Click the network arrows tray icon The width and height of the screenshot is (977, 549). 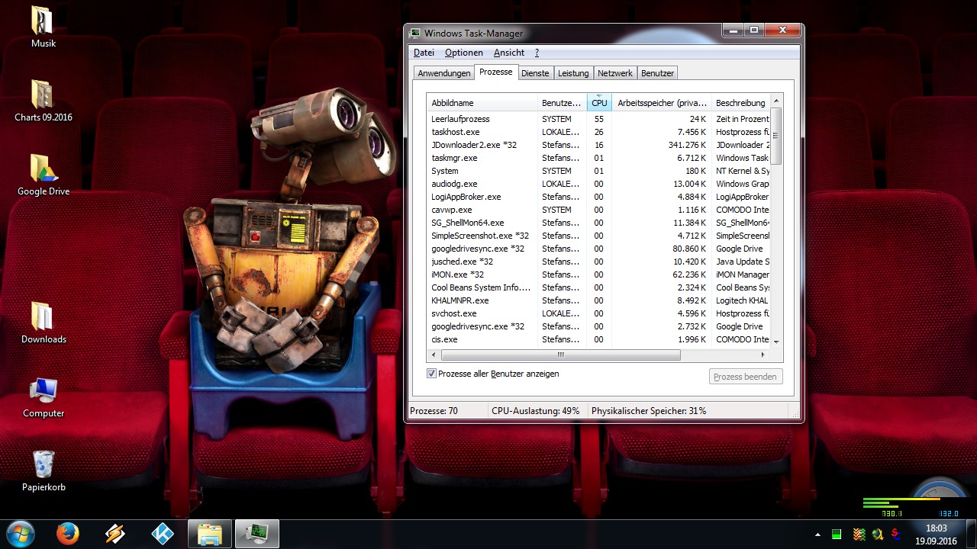tap(859, 534)
